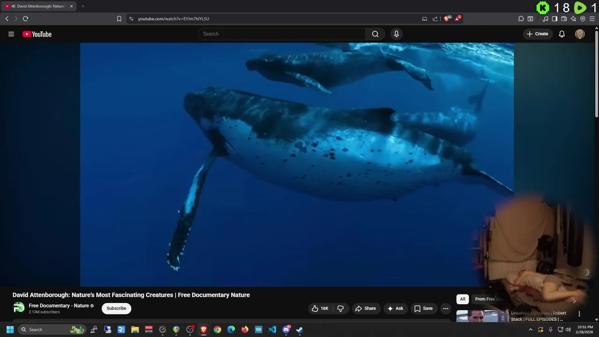Viewport: 599px width, 337px height.
Task: Go to the YouTube home logo
Action: 37,34
